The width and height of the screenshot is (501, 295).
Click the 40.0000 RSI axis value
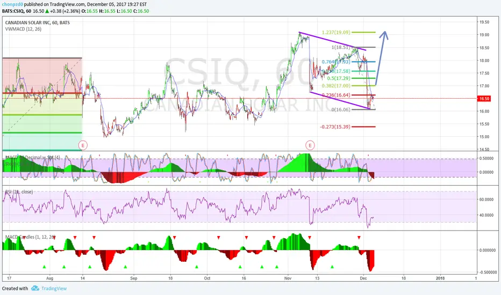(486, 215)
